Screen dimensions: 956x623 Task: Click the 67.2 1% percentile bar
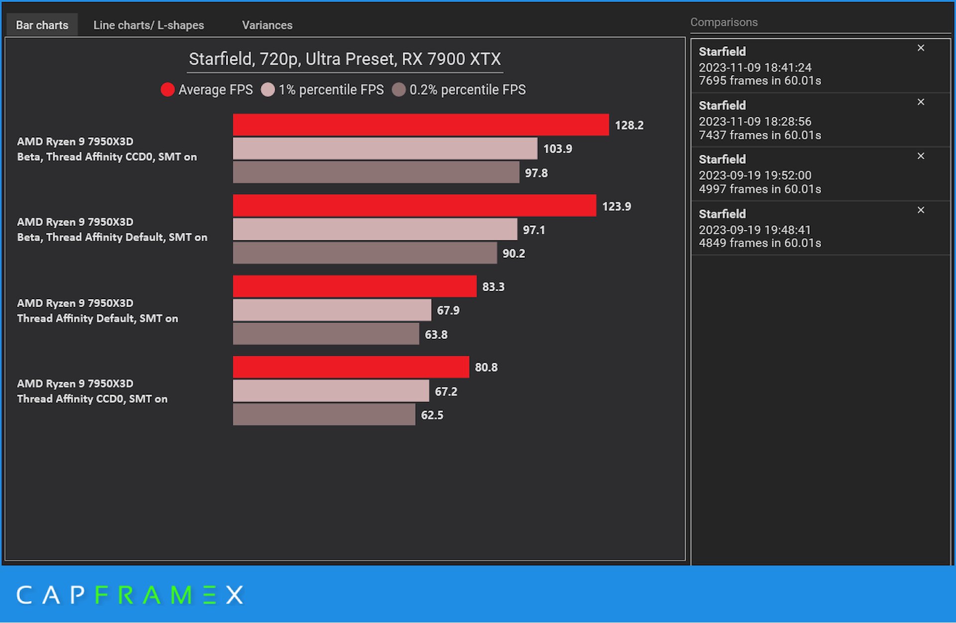(331, 391)
